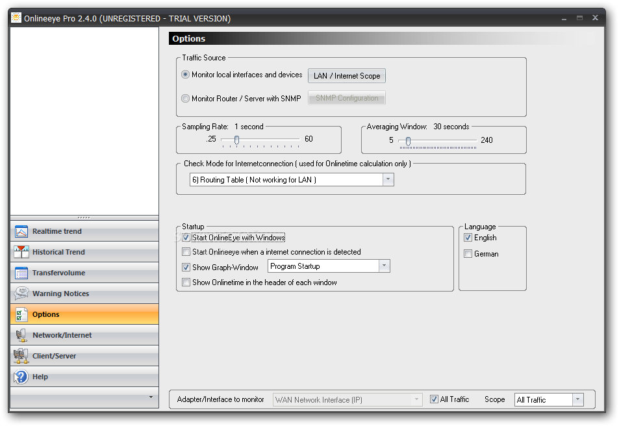Image resolution: width=619 pixels, height=426 pixels.
Task: Enable Start Onlineeye when internet connection detected
Action: point(186,252)
